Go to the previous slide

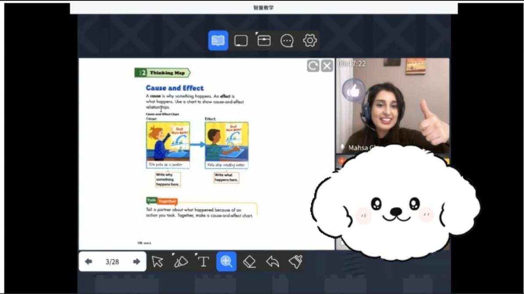point(89,262)
